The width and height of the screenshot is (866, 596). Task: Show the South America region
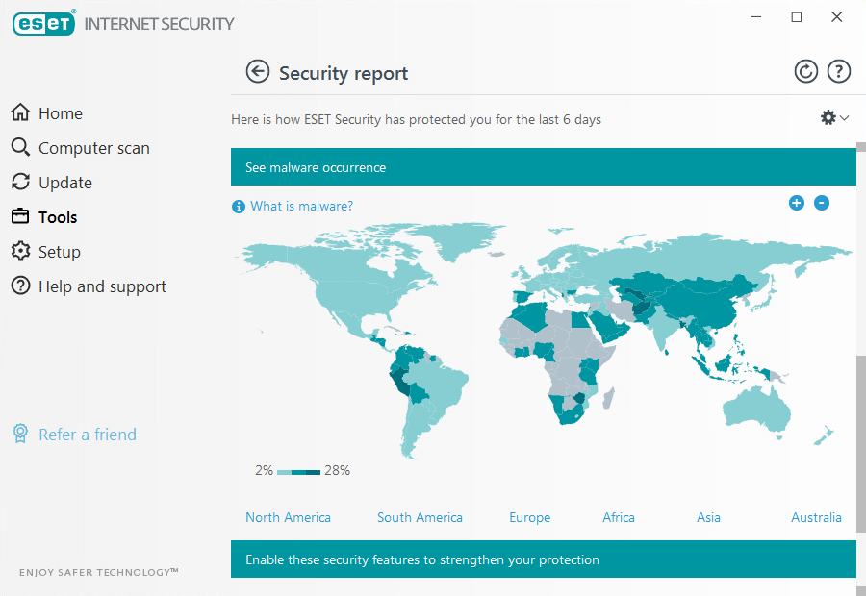tap(420, 517)
